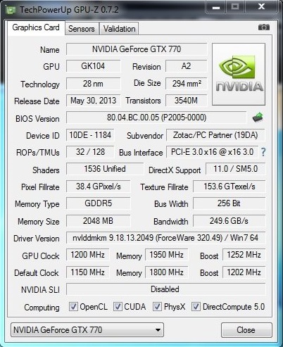Click the Bus Width value 256 Bit
This screenshot has width=283, height=347.
click(229, 203)
